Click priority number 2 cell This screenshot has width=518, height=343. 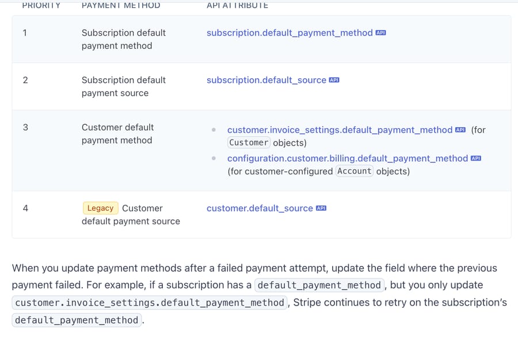click(x=25, y=81)
